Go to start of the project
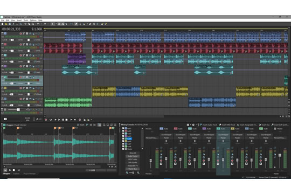The width and height of the screenshot is (291, 194). (71, 120)
